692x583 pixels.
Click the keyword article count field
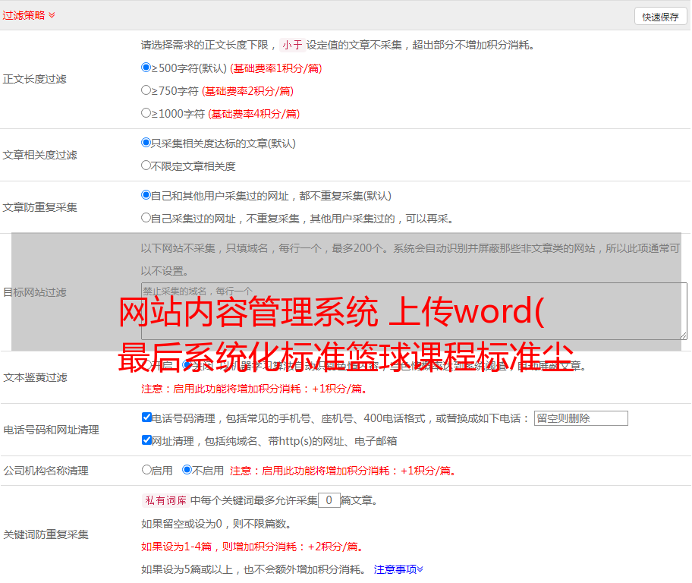pyautogui.click(x=329, y=500)
